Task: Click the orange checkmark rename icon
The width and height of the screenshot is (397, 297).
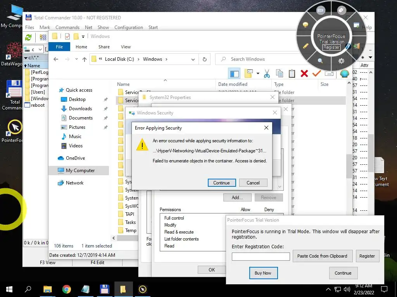Action: point(316,73)
